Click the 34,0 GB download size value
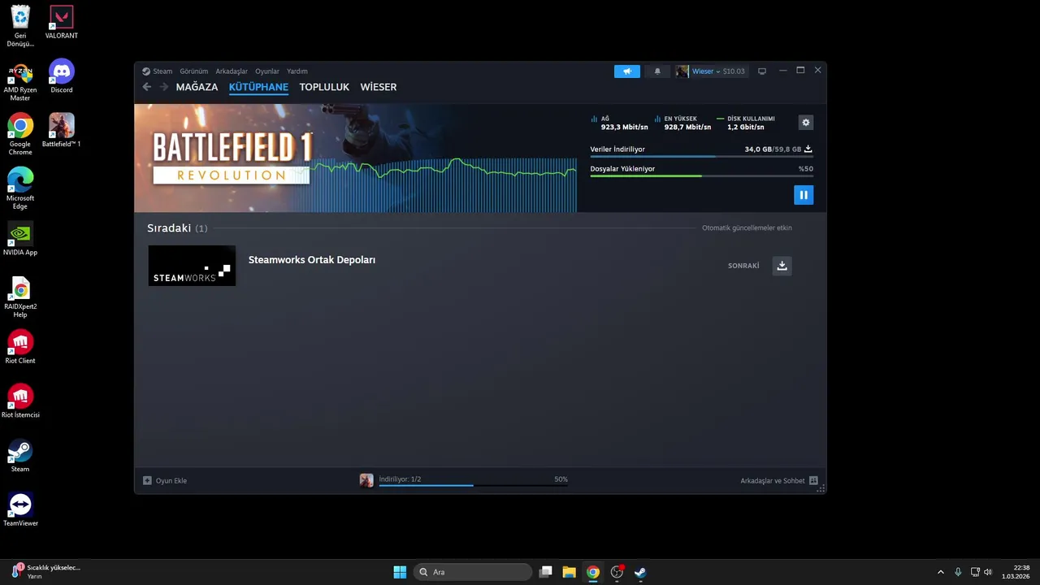The width and height of the screenshot is (1040, 585). [758, 149]
